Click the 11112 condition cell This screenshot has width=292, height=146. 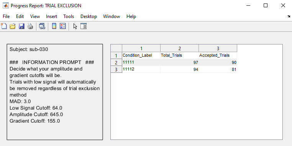click(x=141, y=69)
